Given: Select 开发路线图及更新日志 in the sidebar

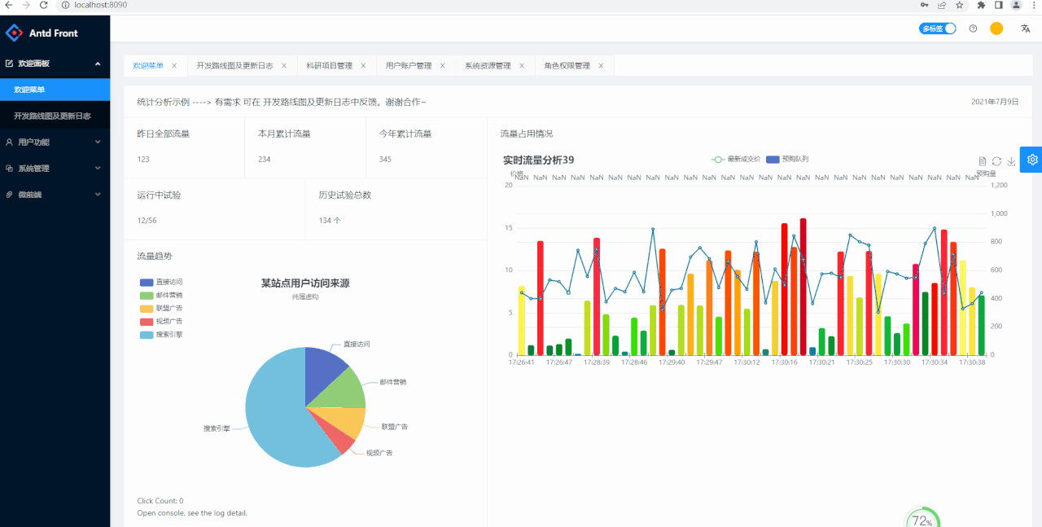Looking at the screenshot, I should 55,116.
